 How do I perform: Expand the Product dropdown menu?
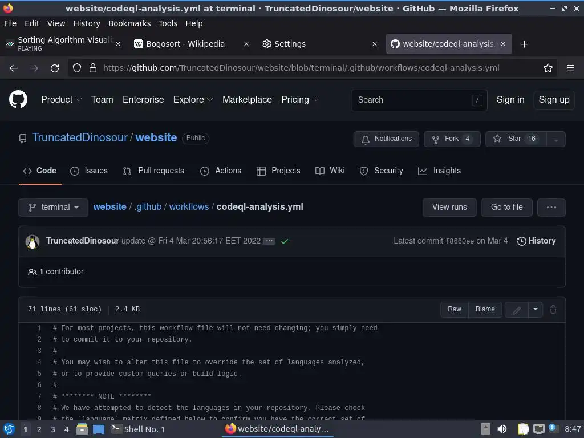tap(62, 100)
